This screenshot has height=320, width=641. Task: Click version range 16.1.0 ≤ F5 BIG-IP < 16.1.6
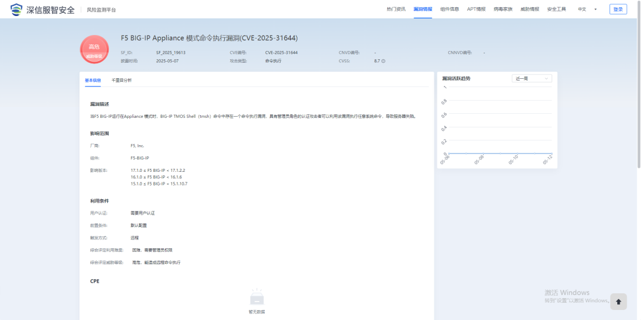156,177
